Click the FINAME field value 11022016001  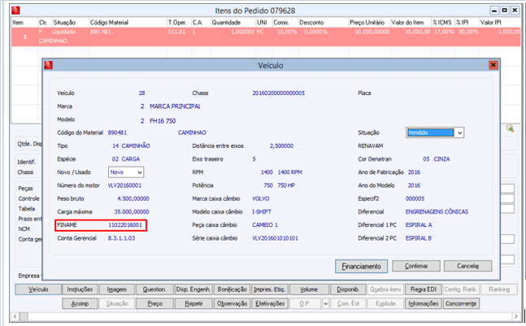click(x=126, y=224)
